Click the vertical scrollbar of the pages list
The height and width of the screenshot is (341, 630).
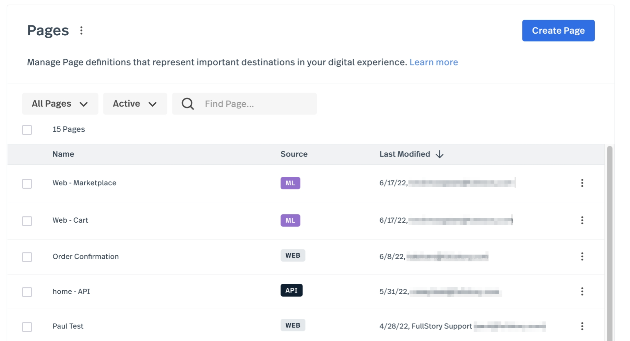tap(609, 243)
